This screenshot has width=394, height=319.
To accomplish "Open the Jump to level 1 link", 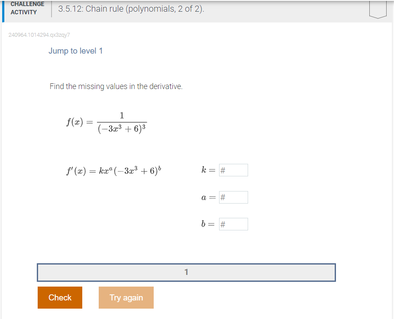I will tap(76, 51).
